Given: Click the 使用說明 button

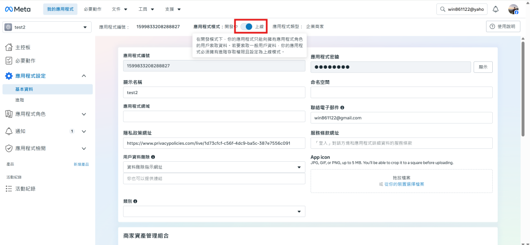Looking at the screenshot, I should 503,27.
